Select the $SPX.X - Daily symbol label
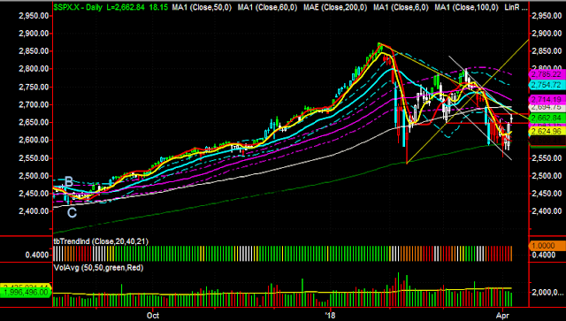 (x=78, y=7)
